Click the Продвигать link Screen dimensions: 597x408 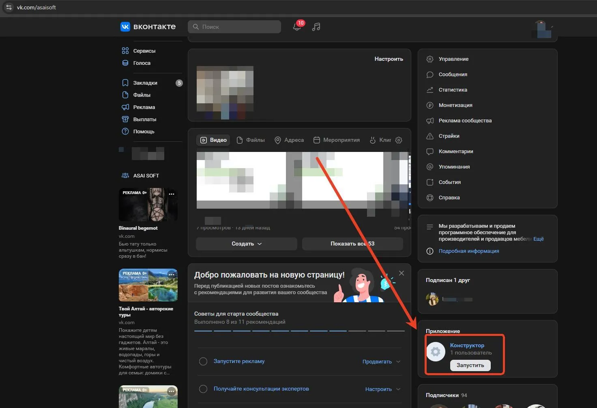pos(377,361)
